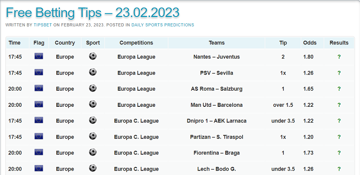Open the Daily Sports Predictions category link
Image resolution: width=360 pixels, height=175 pixels.
[163, 25]
